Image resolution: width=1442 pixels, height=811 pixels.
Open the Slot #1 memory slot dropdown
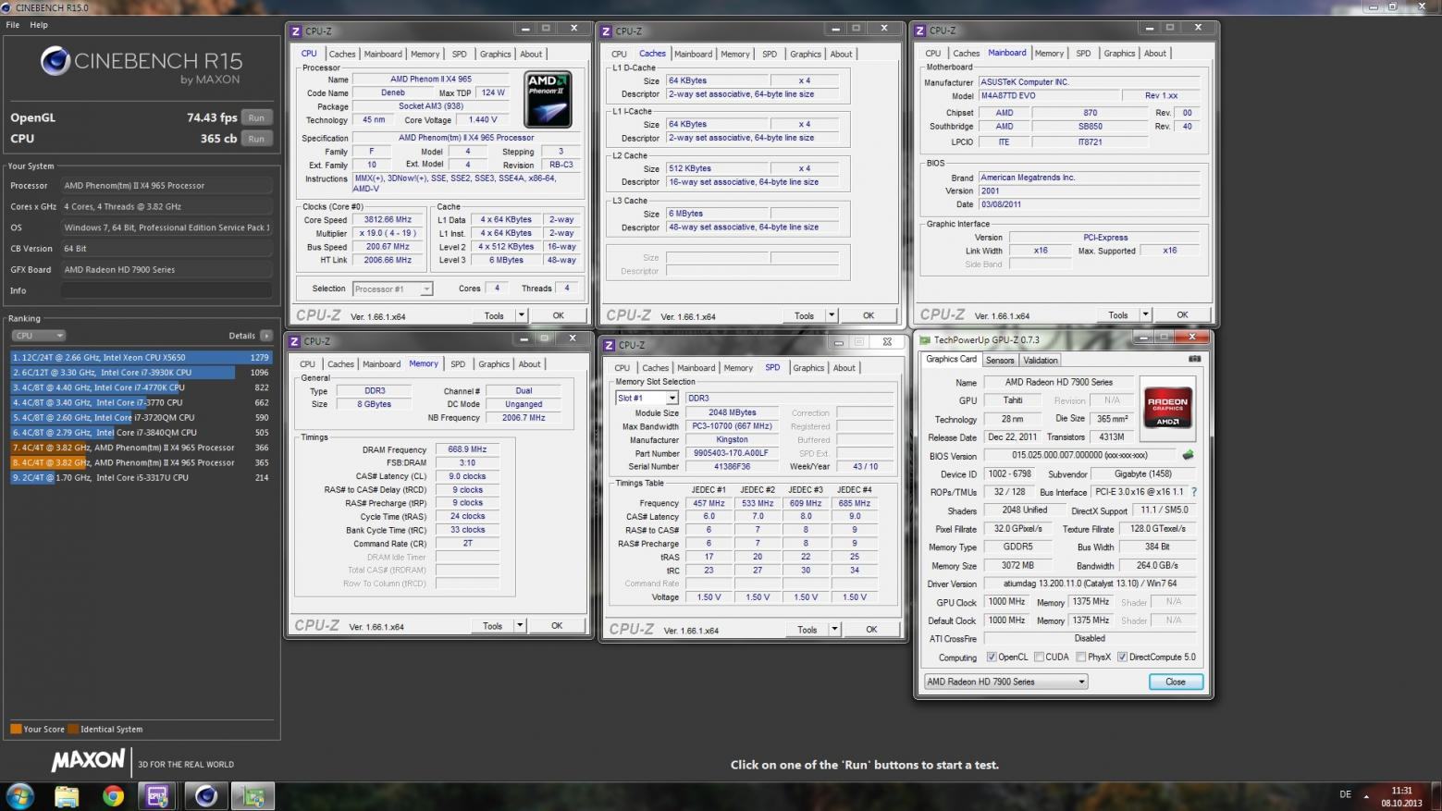click(647, 399)
